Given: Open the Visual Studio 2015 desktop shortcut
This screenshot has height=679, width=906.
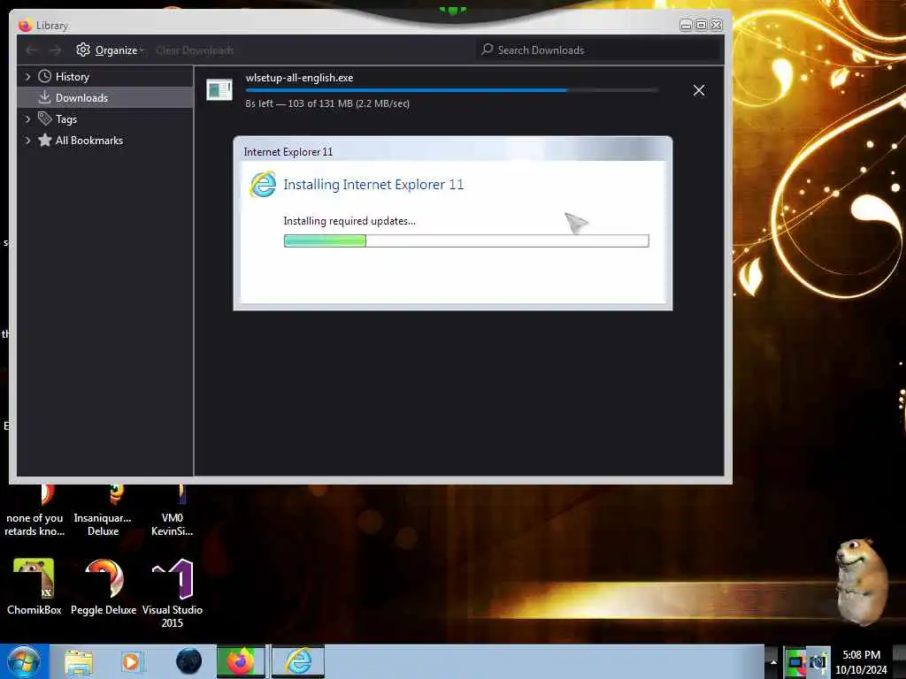Looking at the screenshot, I should 173,593.
